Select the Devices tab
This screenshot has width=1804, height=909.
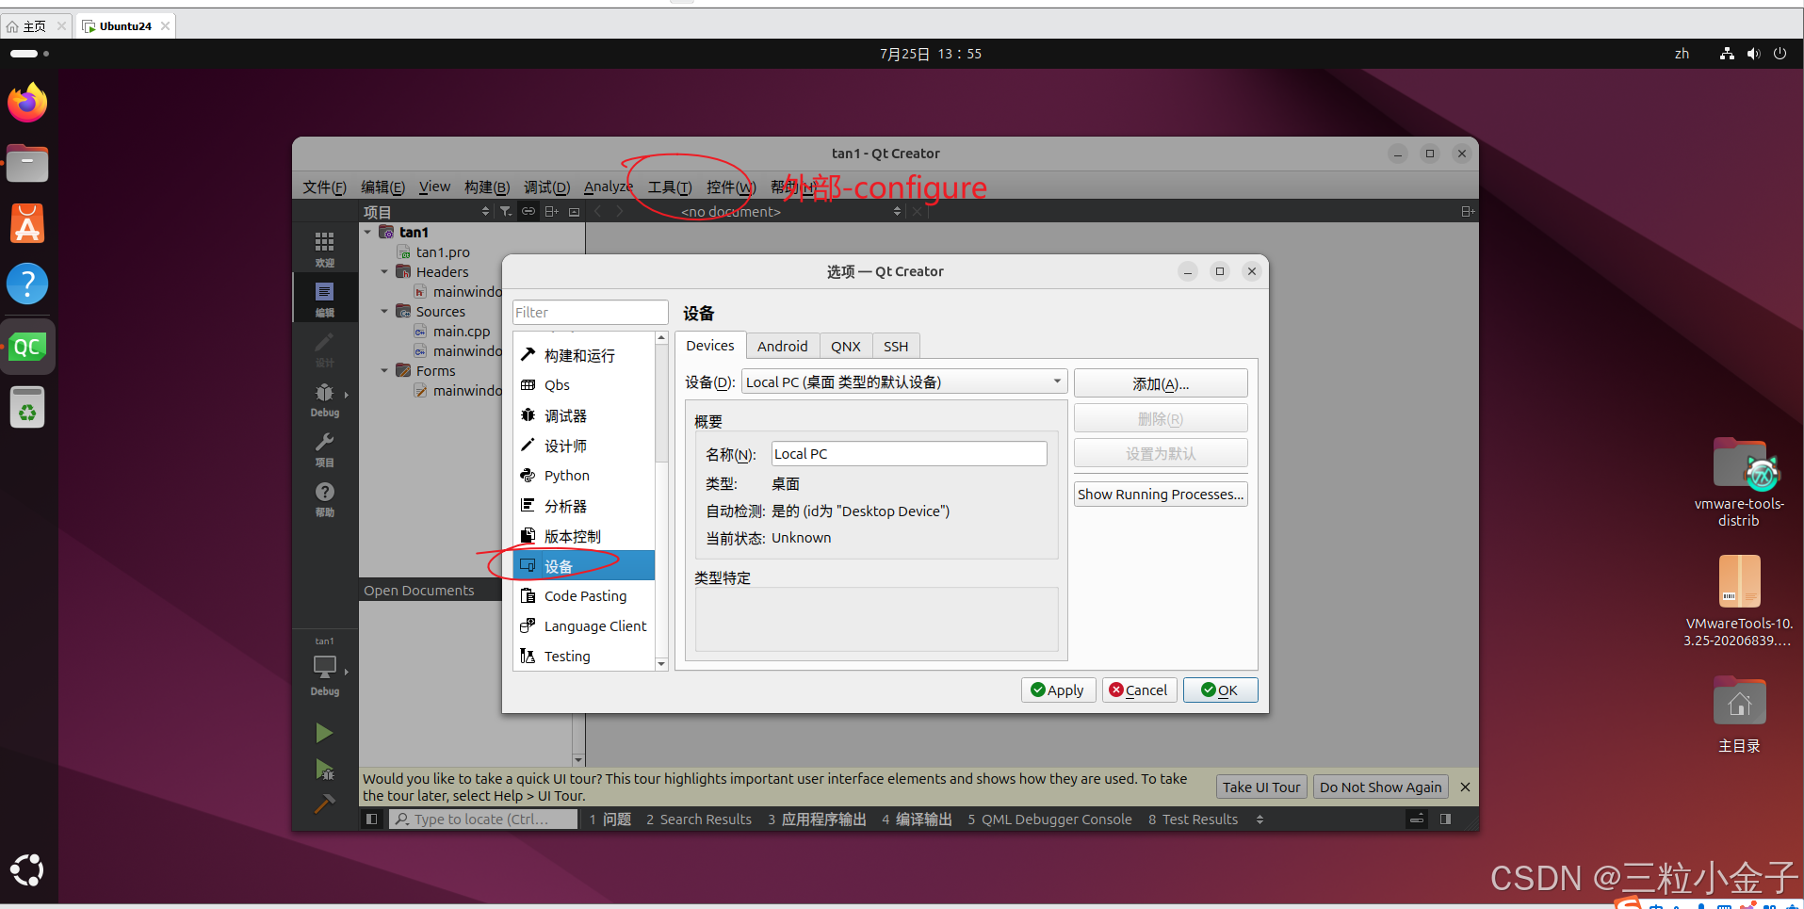(x=710, y=346)
